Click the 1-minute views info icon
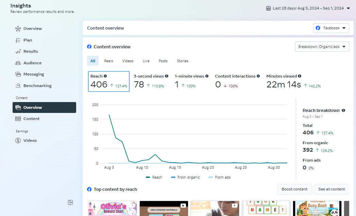 click(x=207, y=76)
